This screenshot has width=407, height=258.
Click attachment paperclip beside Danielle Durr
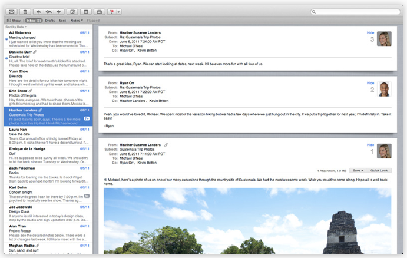35,52
